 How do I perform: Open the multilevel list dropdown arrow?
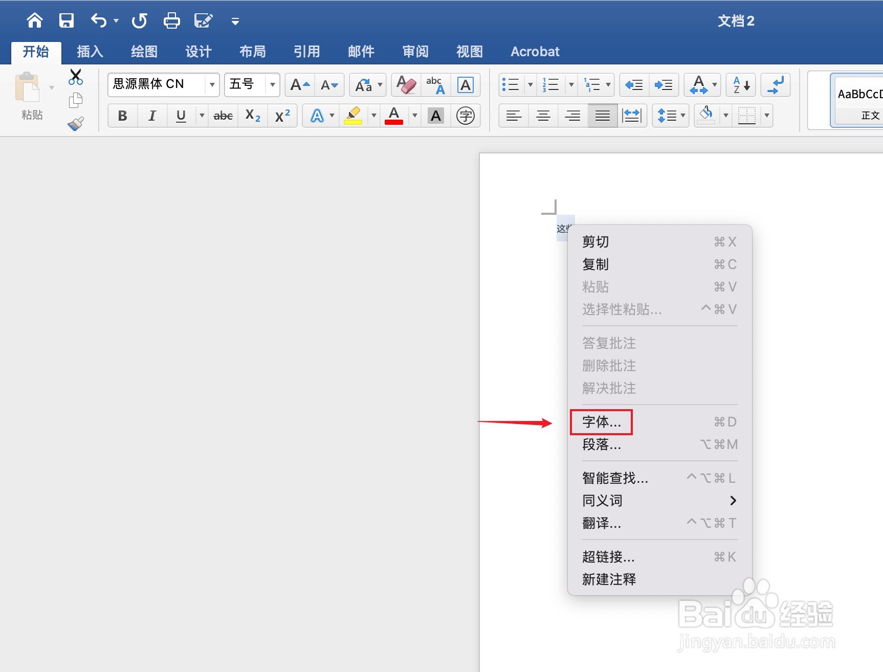coord(608,85)
